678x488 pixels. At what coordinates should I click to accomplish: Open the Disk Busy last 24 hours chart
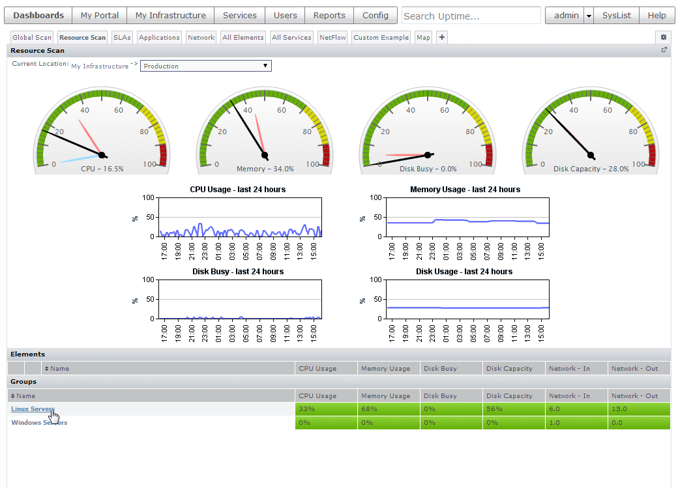pos(240,299)
